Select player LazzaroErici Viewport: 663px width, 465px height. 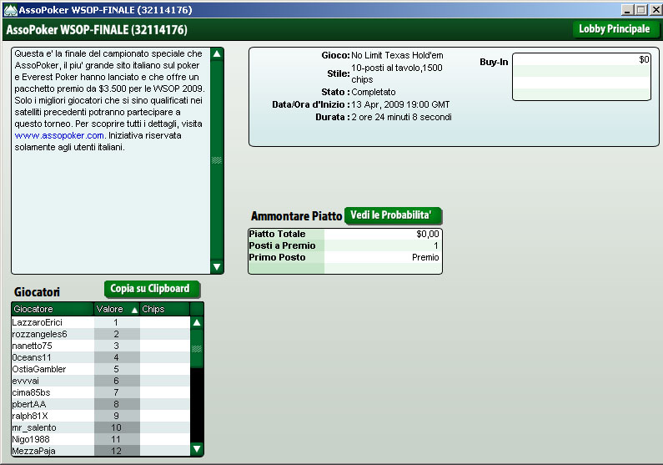101,322
